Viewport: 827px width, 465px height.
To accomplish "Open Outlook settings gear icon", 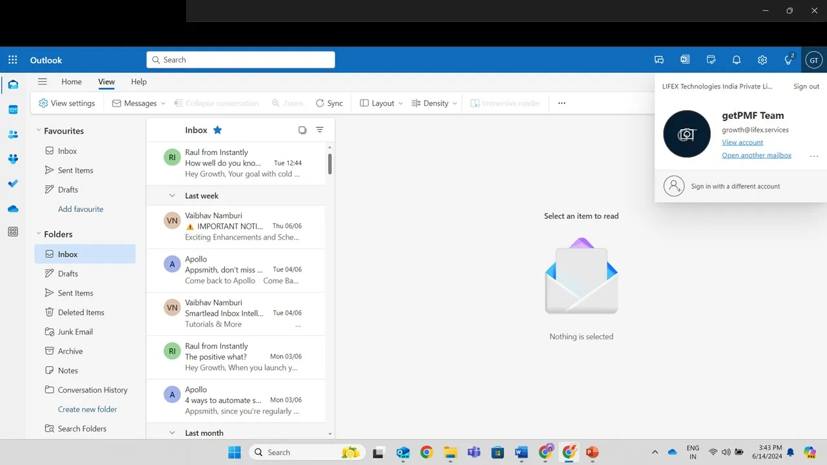I will click(762, 60).
